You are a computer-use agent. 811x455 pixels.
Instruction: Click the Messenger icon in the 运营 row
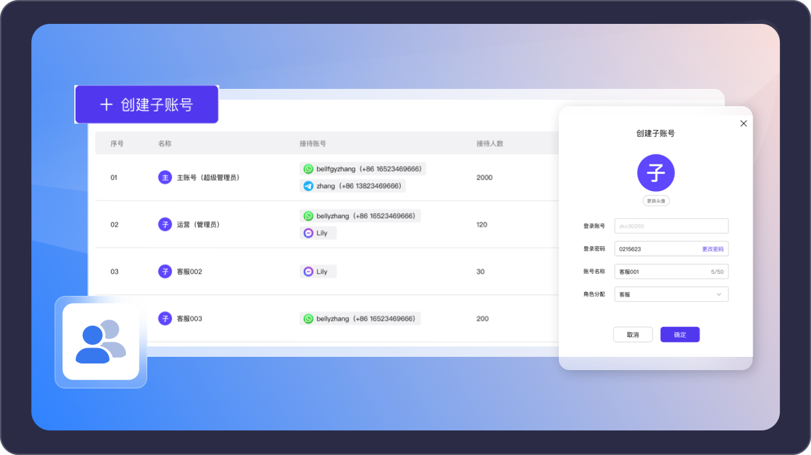click(x=308, y=233)
